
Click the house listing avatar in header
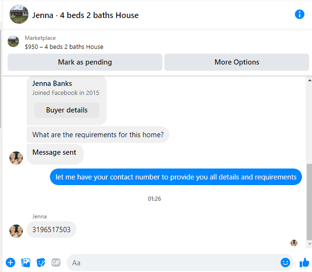point(19,14)
